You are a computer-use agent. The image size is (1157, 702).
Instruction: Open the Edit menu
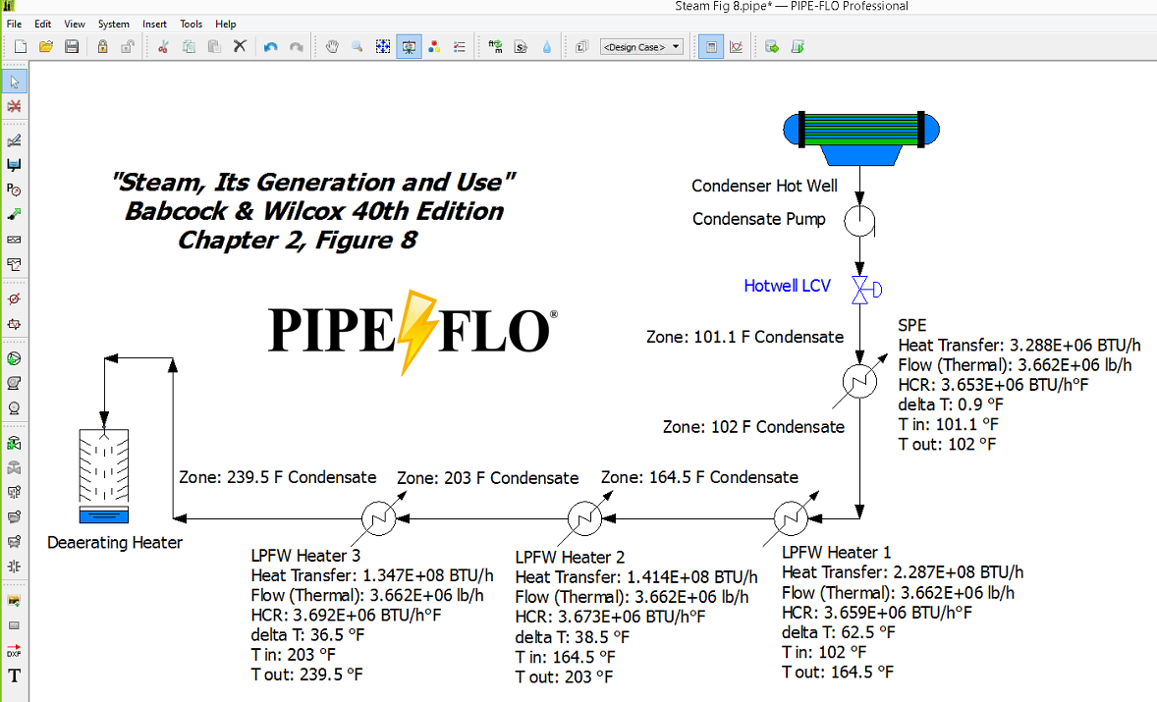click(43, 24)
